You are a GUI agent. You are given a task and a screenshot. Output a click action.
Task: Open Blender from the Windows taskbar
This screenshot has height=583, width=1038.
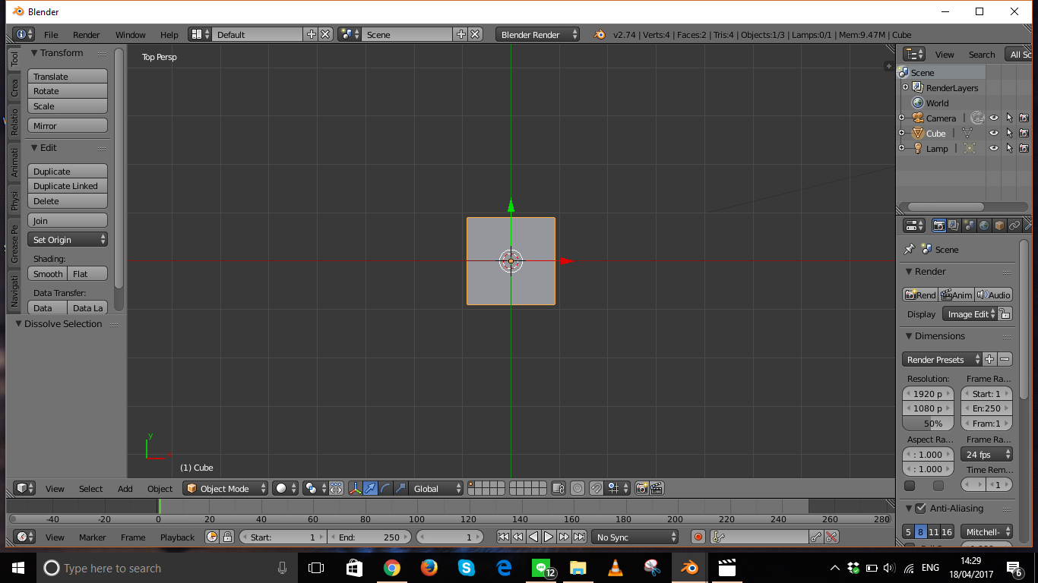(x=689, y=567)
